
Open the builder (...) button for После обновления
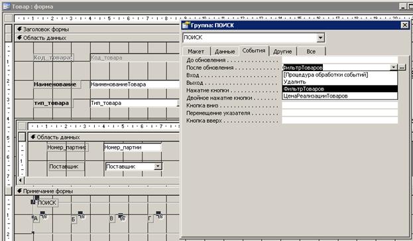tap(402, 67)
